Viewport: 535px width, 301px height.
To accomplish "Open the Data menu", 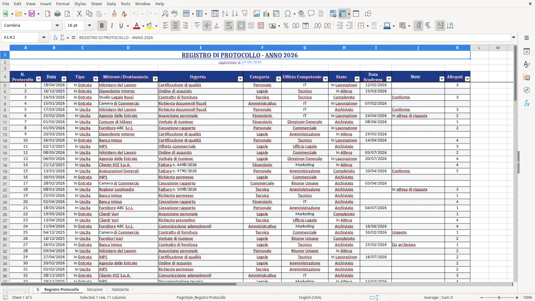I will pyautogui.click(x=111, y=4).
